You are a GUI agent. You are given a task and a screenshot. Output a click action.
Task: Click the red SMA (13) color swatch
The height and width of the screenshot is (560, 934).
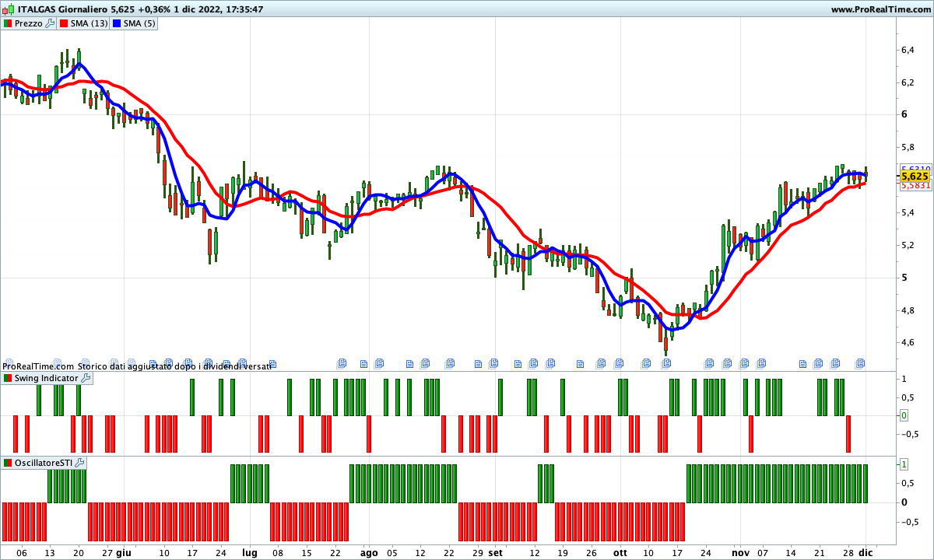click(64, 23)
